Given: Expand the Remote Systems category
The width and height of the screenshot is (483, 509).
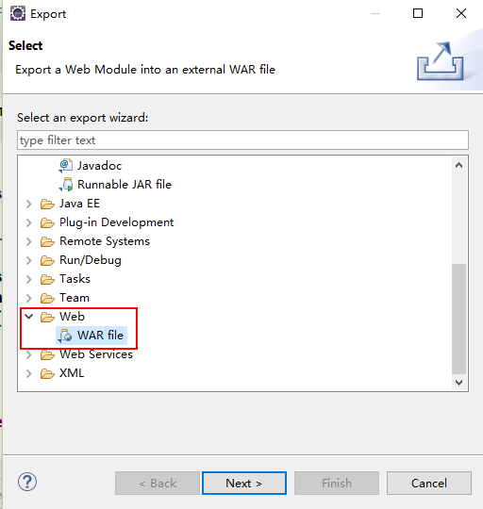Looking at the screenshot, I should (x=29, y=241).
